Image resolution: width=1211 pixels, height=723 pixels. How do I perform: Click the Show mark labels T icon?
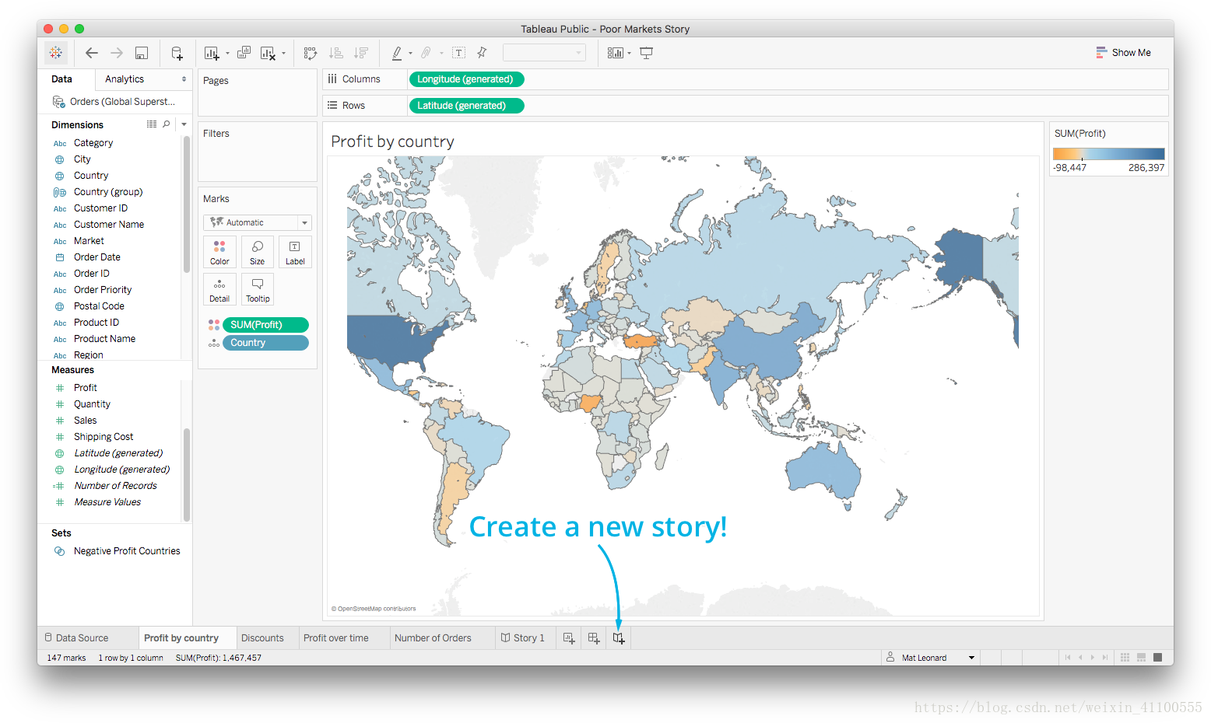[x=459, y=53]
